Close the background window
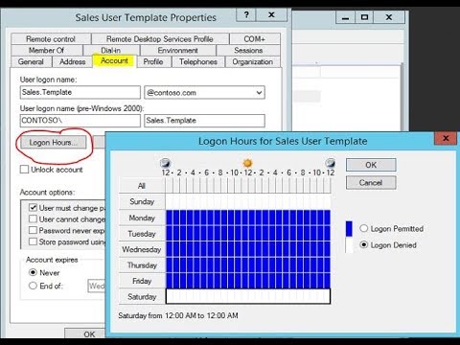Screen dimensions: 460x345 389,17
